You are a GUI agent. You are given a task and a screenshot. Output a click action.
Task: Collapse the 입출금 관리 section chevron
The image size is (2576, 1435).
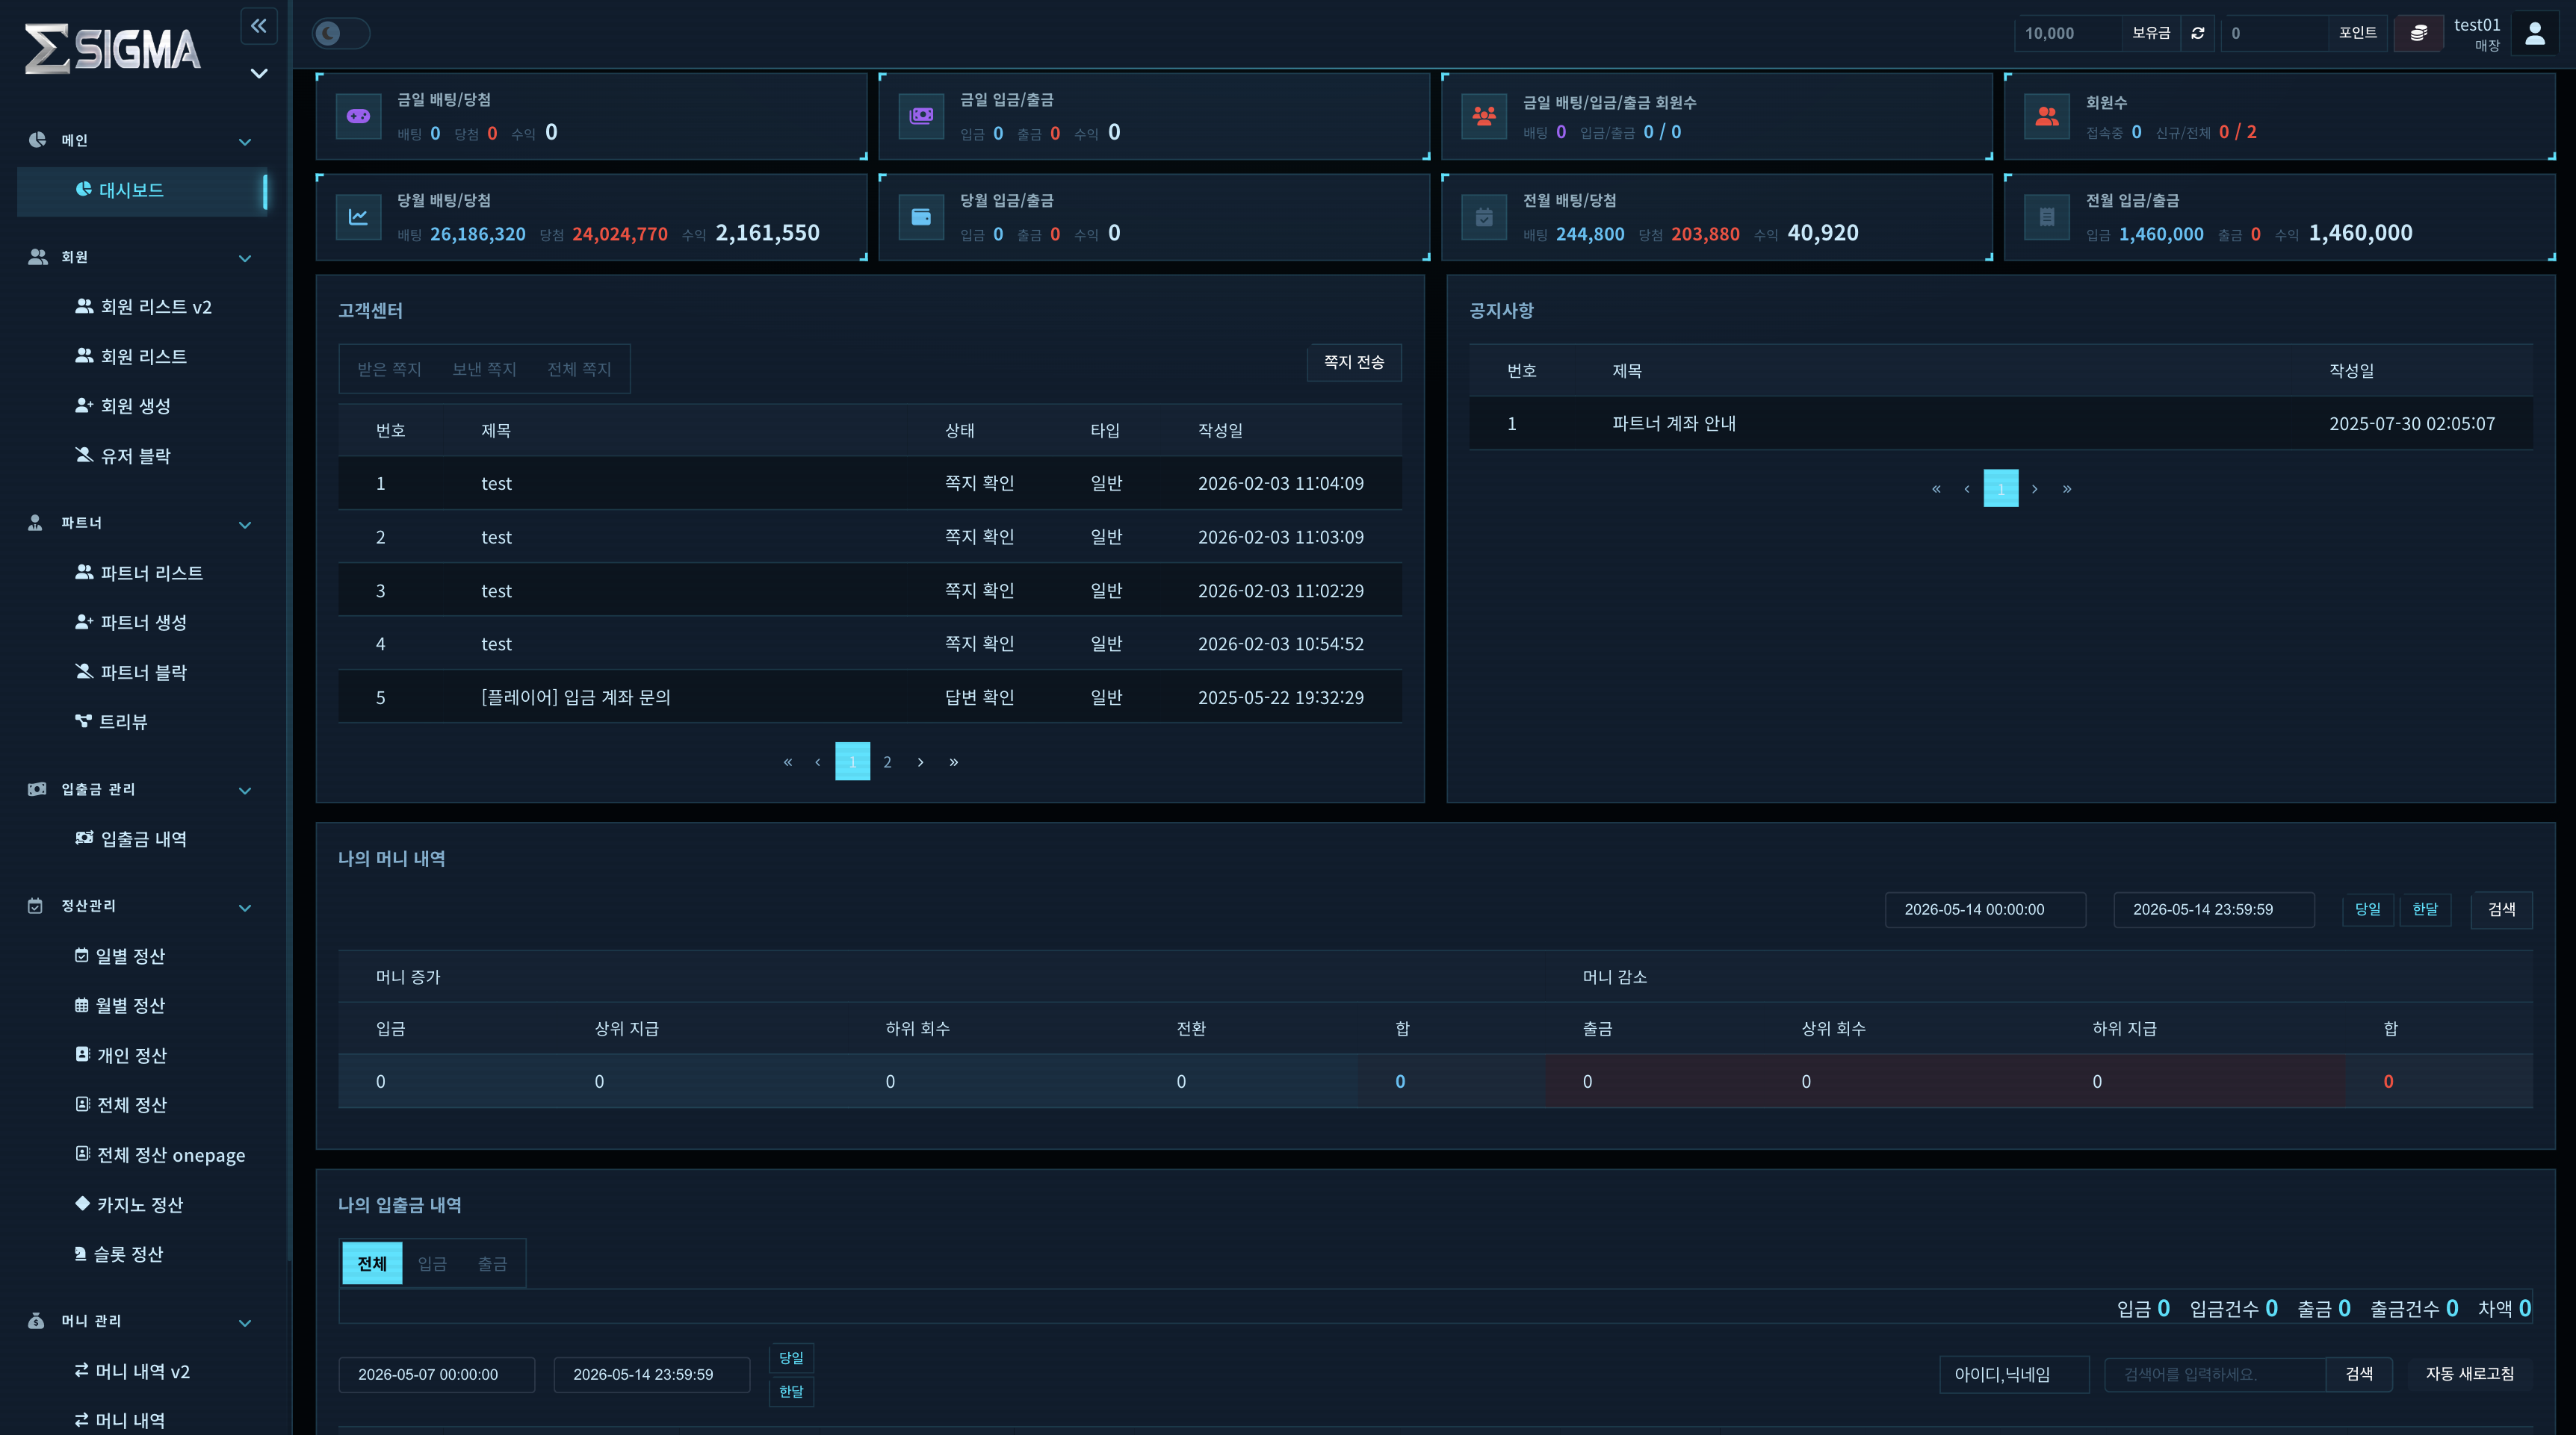pos(245,791)
